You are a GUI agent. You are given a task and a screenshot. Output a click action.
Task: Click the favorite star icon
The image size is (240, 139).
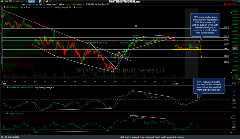(233, 1)
